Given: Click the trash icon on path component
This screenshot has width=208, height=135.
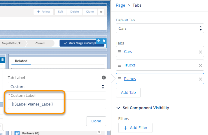Looking at the screenshot, I should [x=104, y=41].
